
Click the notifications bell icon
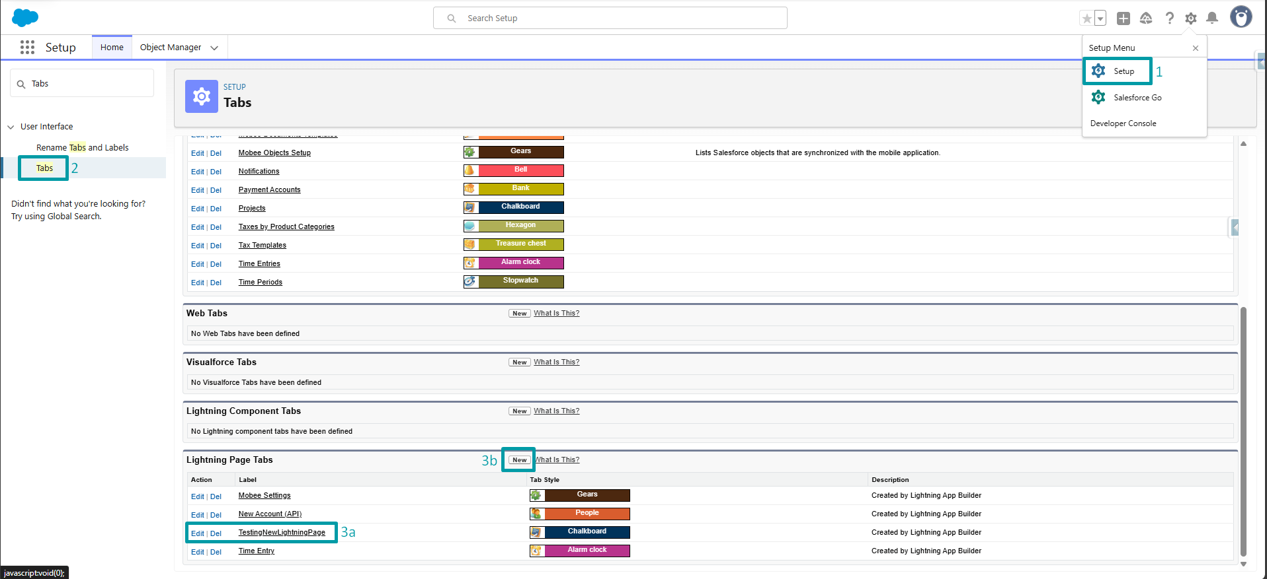pos(1211,18)
